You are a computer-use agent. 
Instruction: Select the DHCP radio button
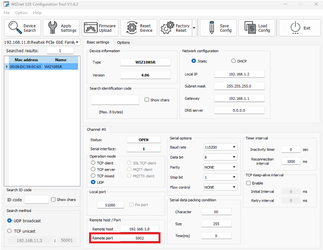click(x=234, y=61)
